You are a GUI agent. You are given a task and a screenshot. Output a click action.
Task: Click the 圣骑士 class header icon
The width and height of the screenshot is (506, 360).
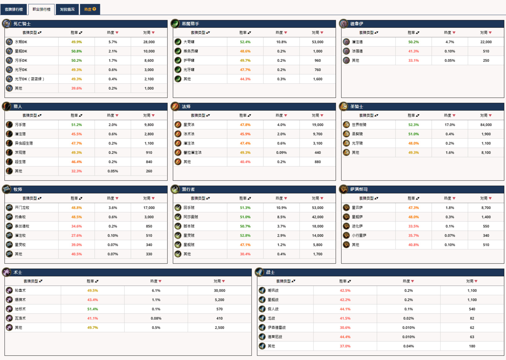(344, 106)
